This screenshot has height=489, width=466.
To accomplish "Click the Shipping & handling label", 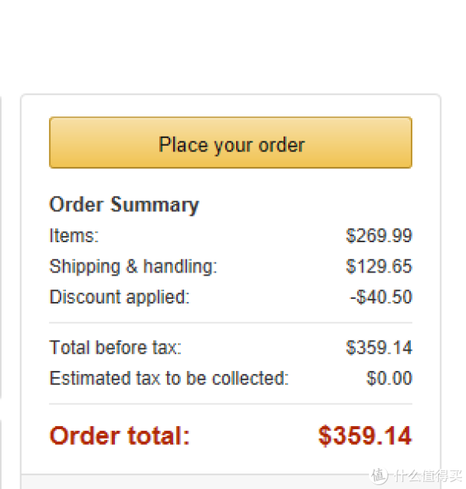I will tap(134, 267).
